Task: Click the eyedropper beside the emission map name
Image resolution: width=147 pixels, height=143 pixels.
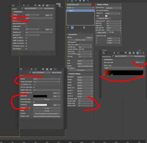Action: [22, 8]
